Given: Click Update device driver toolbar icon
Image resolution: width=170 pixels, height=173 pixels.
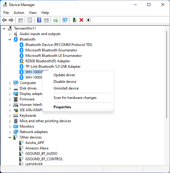Looking at the screenshot, I should [55, 20].
